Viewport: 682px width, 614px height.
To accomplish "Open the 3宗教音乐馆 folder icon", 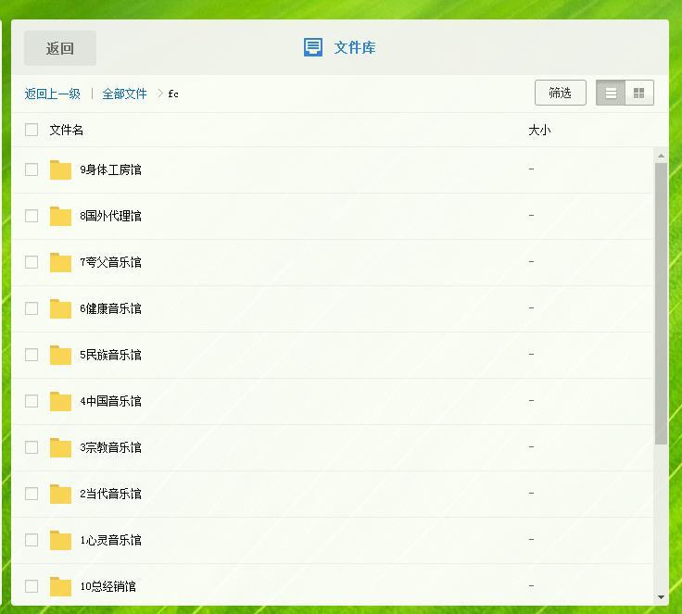I will [60, 448].
